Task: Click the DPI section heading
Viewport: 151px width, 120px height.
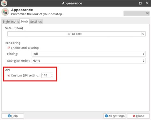Action: (x=7, y=70)
